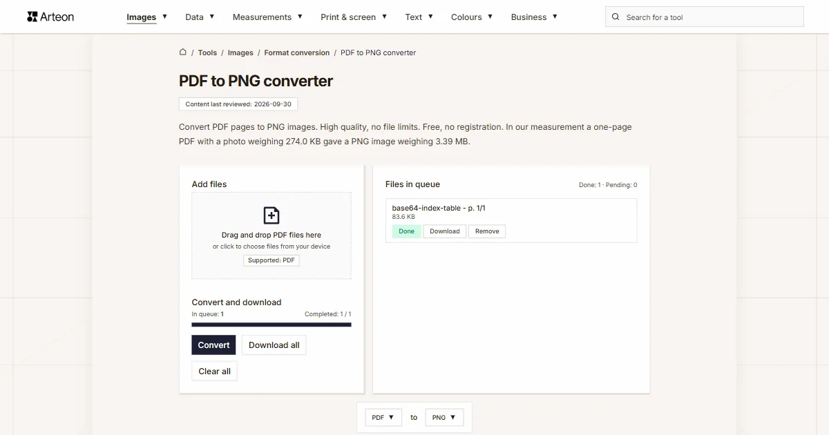Open the Business menu
The width and height of the screenshot is (829, 435).
coord(534,17)
